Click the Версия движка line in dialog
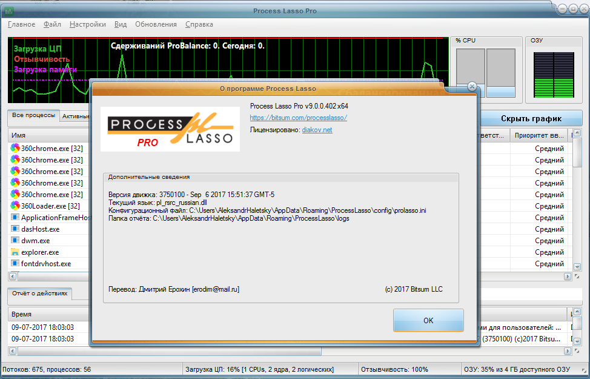 point(191,195)
